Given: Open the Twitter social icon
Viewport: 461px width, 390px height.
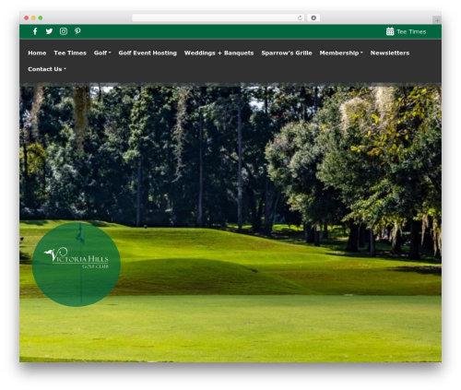Looking at the screenshot, I should coord(49,31).
